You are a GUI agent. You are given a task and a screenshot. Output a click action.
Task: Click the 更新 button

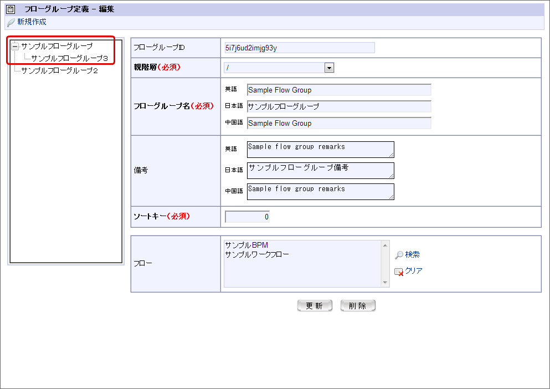315,306
